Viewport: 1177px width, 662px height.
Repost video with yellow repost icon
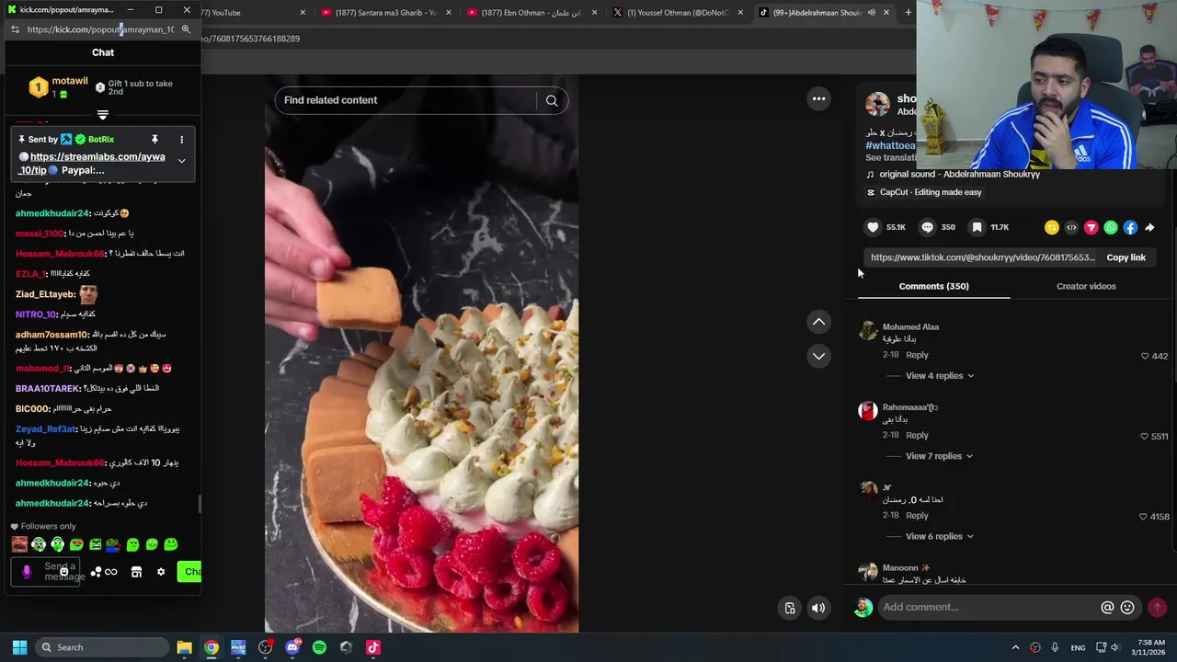[1052, 227]
